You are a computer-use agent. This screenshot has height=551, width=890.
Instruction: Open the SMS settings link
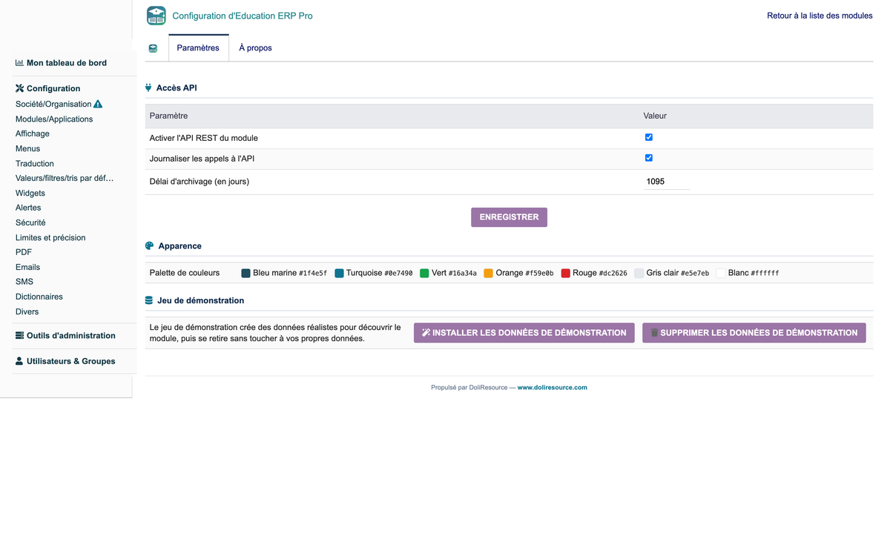(x=24, y=282)
